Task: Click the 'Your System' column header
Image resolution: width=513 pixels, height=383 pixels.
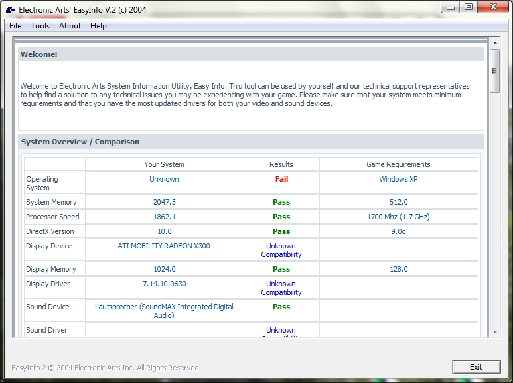Action: [164, 164]
